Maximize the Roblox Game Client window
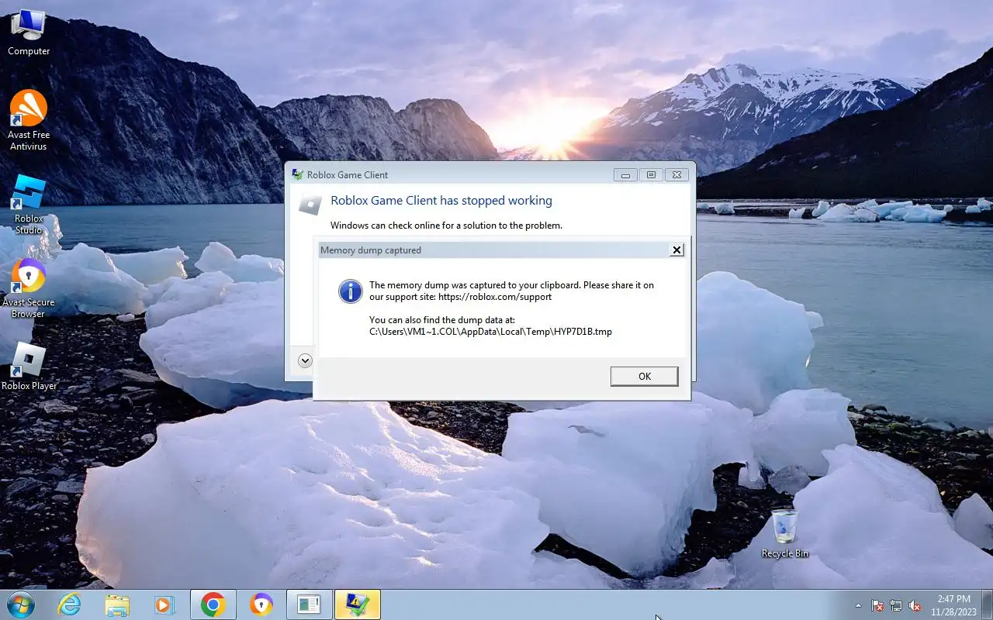Viewport: 993px width, 620px height. (651, 175)
